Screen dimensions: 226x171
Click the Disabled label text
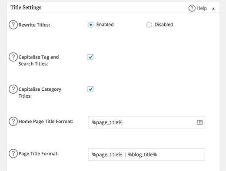point(164,25)
